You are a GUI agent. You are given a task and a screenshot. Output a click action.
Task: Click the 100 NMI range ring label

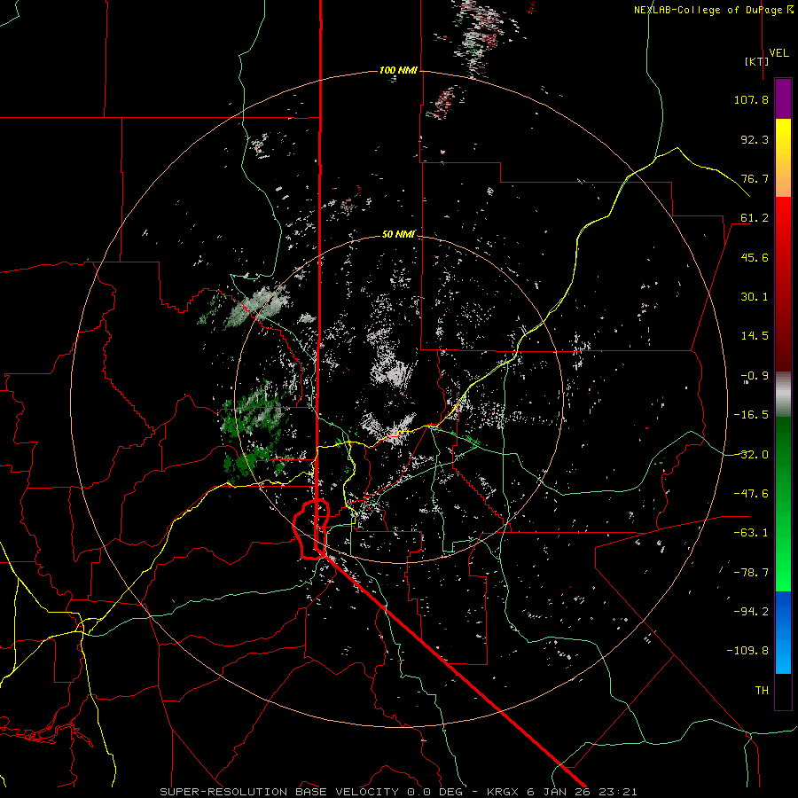(x=398, y=70)
